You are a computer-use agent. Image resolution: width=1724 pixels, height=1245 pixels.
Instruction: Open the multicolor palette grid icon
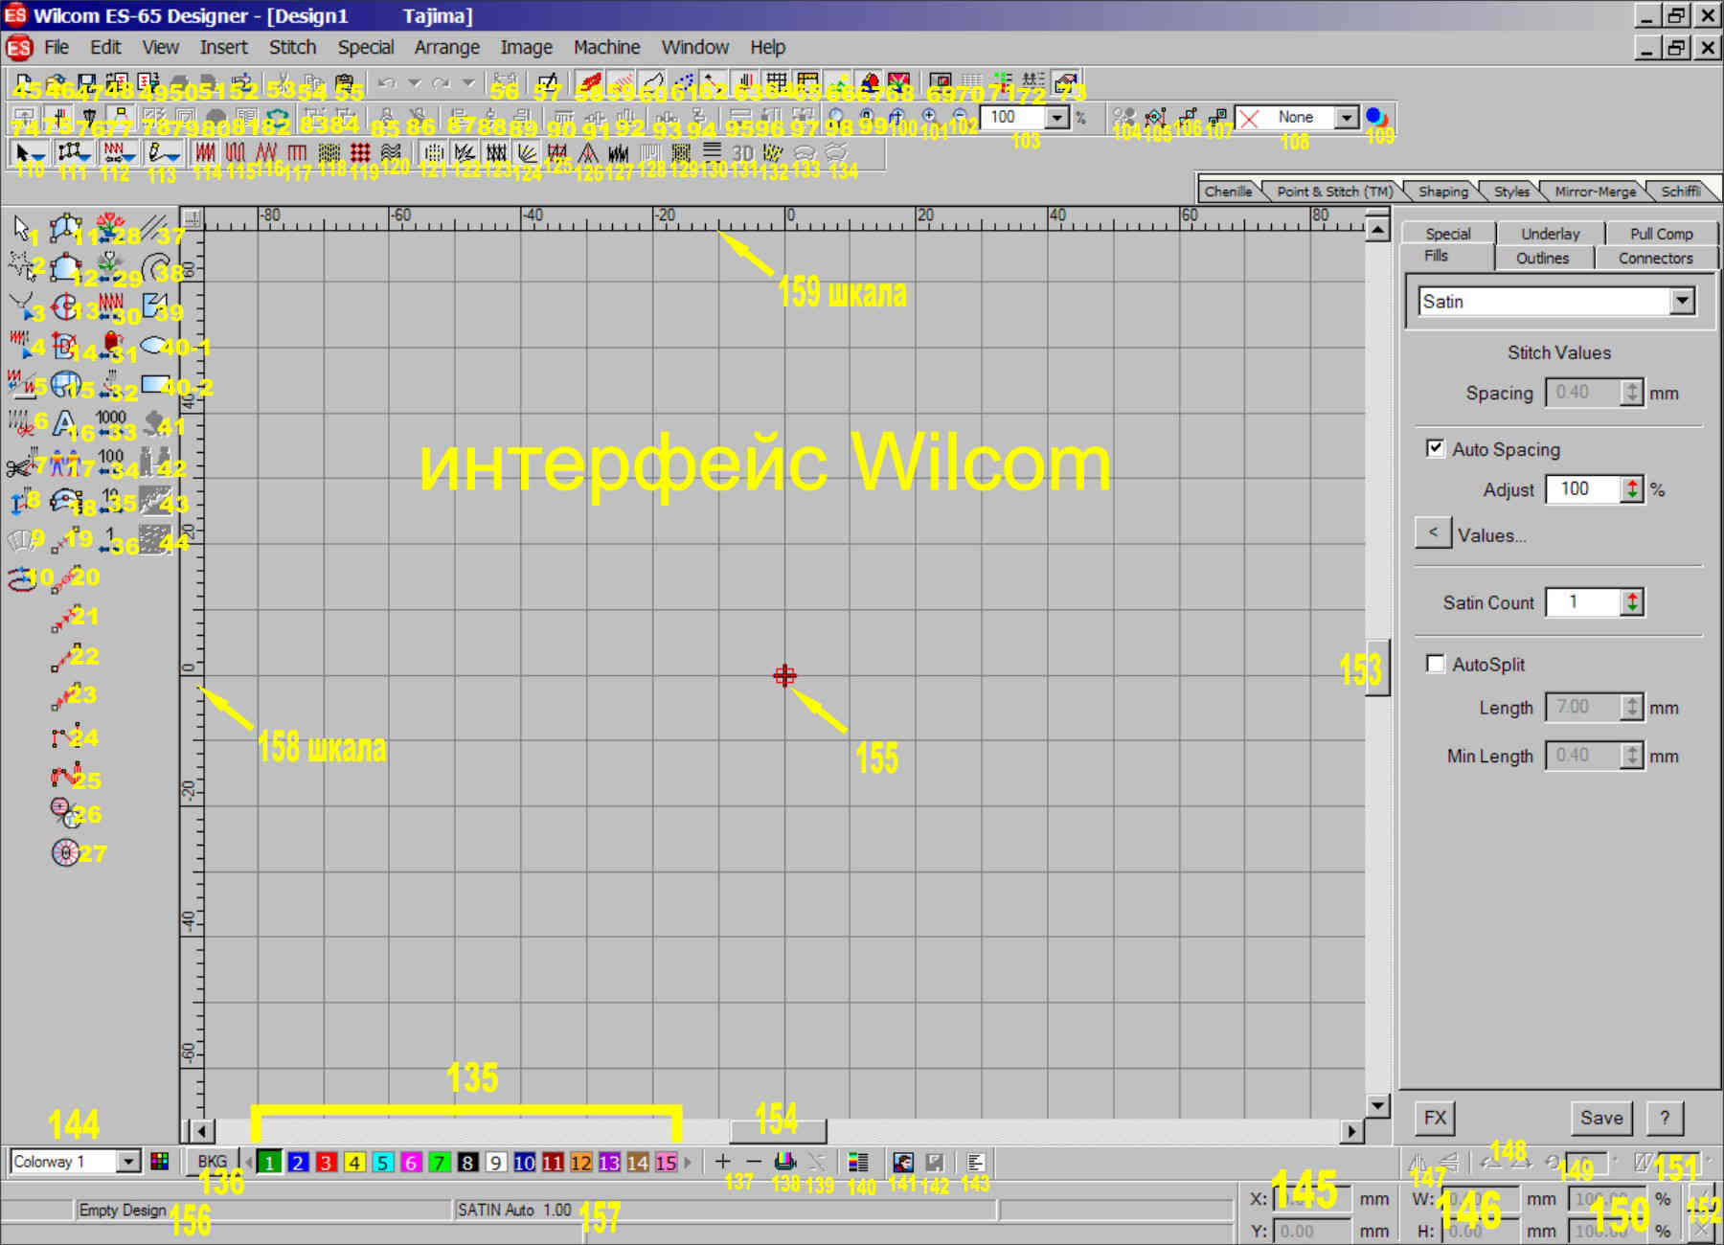pyautogui.click(x=160, y=1162)
